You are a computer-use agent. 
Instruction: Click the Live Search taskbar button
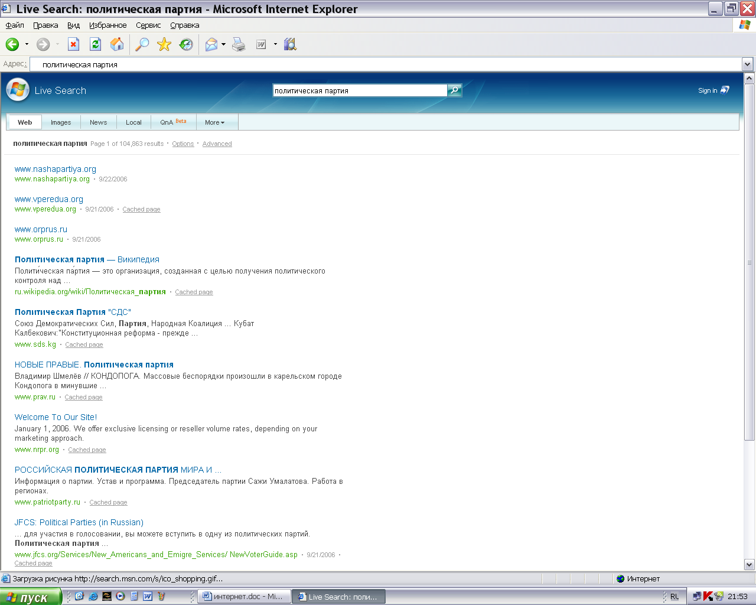point(339,597)
